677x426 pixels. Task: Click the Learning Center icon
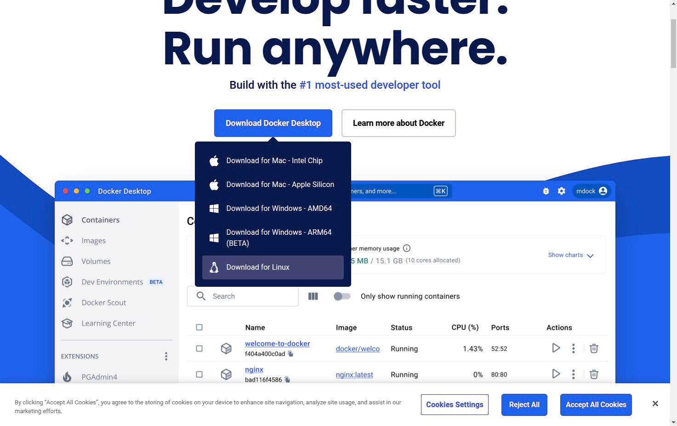pos(67,323)
